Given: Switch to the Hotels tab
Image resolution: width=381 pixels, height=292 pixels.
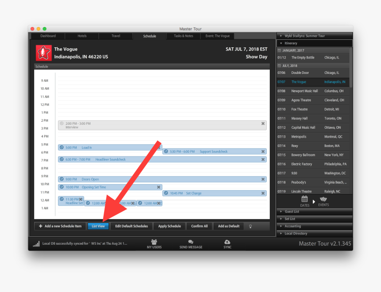Looking at the screenshot, I should (x=82, y=36).
